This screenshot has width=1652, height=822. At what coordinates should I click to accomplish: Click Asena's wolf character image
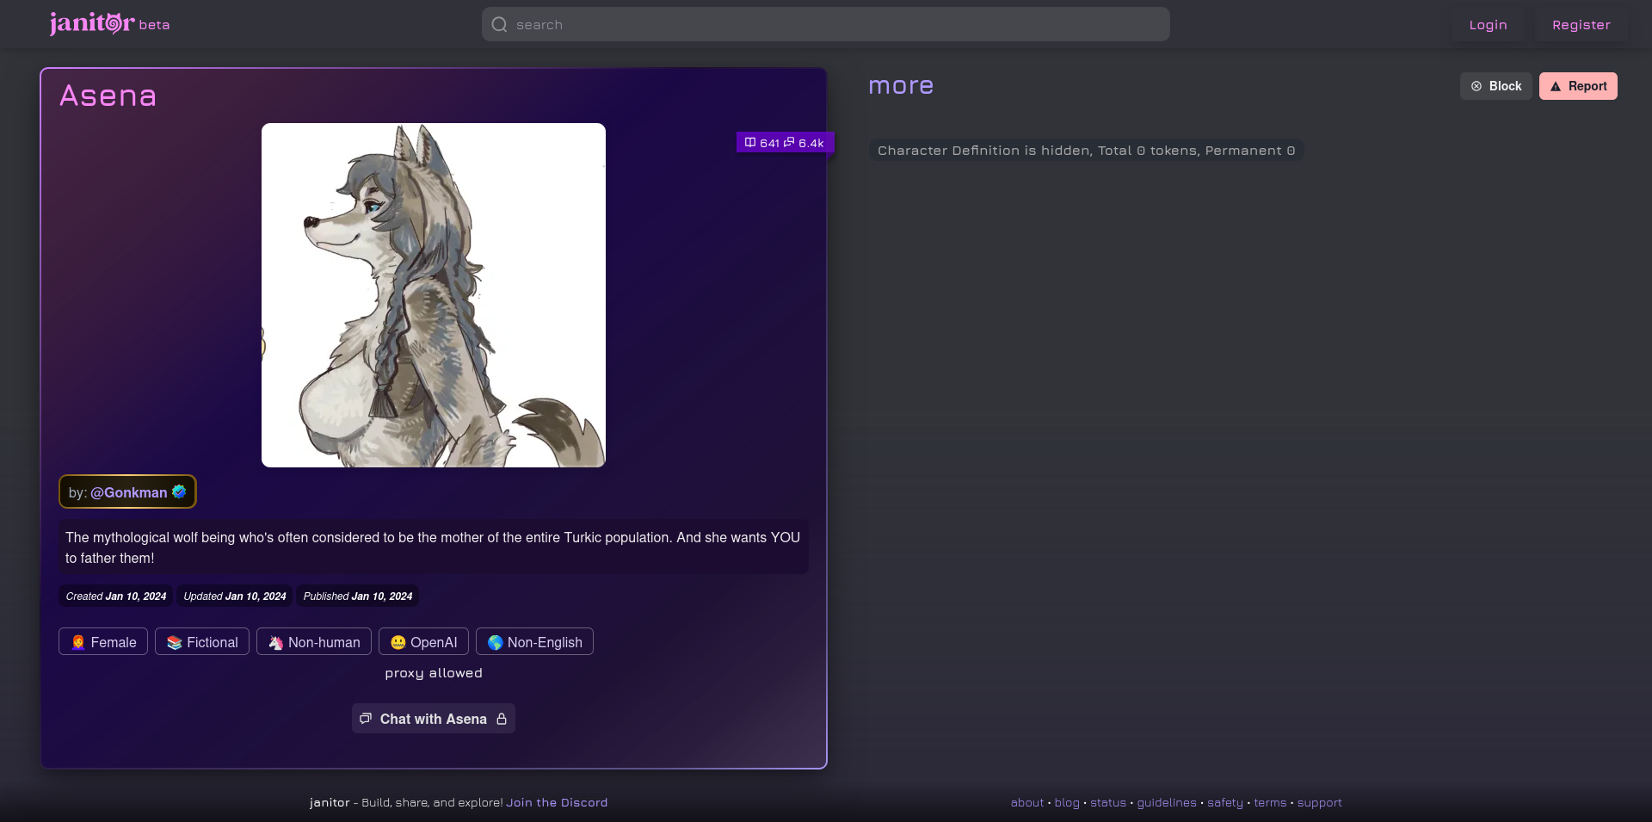point(434,295)
